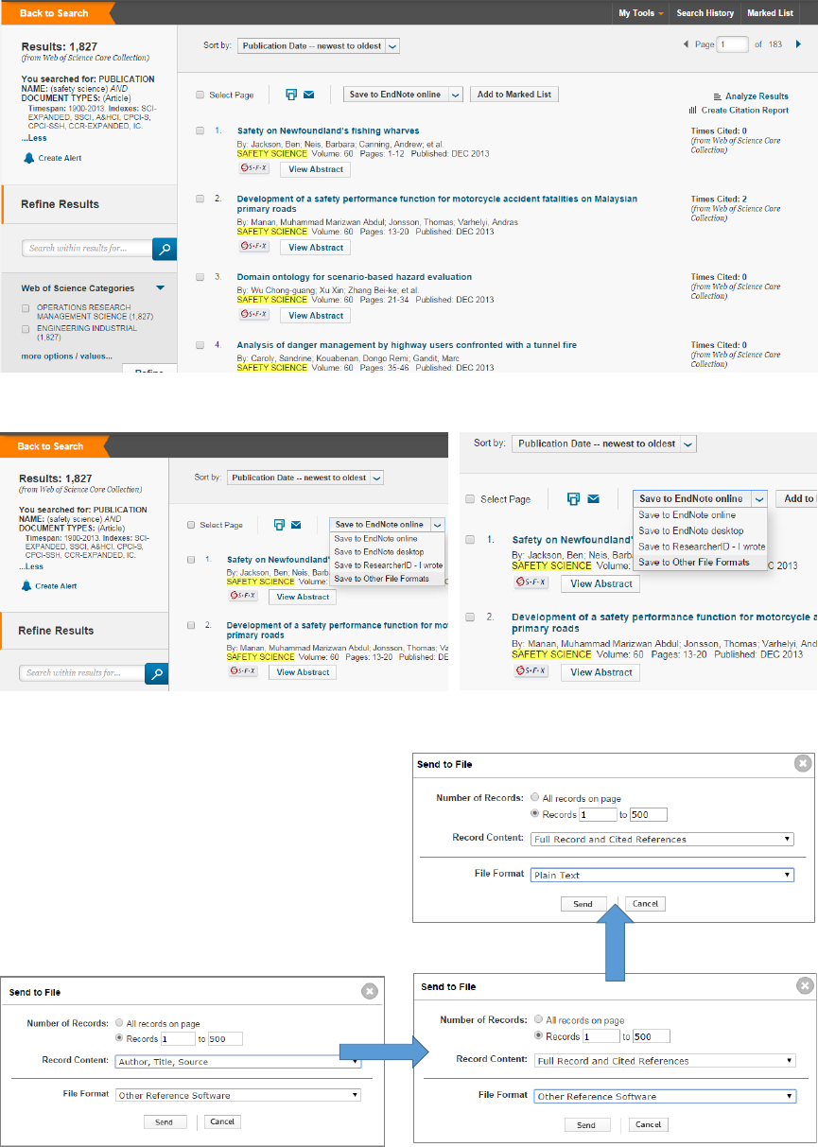Click the Add to Marked List button

[x=514, y=95]
